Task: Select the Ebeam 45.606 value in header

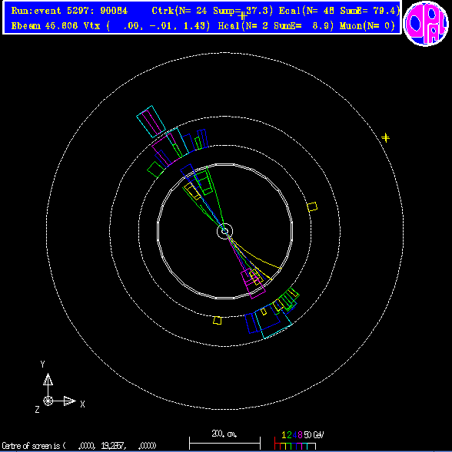Action: pos(45,26)
